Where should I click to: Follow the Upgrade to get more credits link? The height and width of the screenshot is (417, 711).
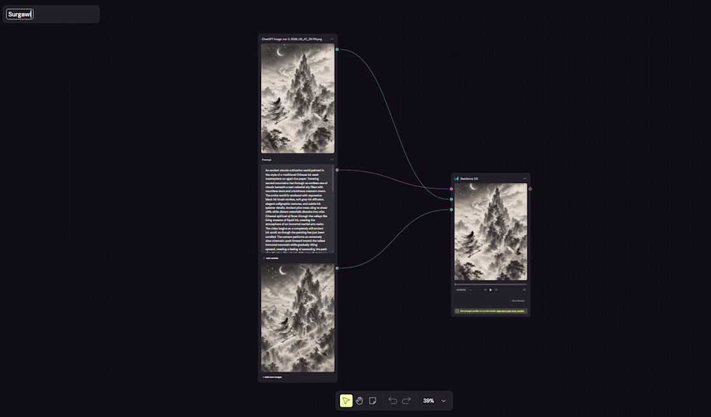pos(510,311)
